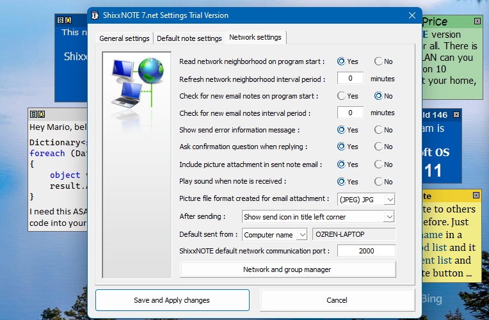Click the Bing watermark text on desktop
The height and width of the screenshot is (320, 489).
432,299
